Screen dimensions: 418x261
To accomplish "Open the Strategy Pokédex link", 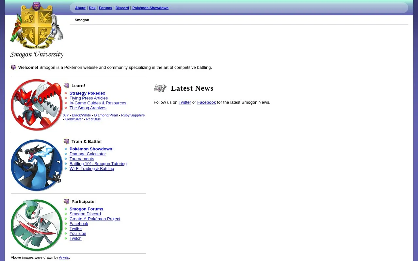I will tap(87, 93).
